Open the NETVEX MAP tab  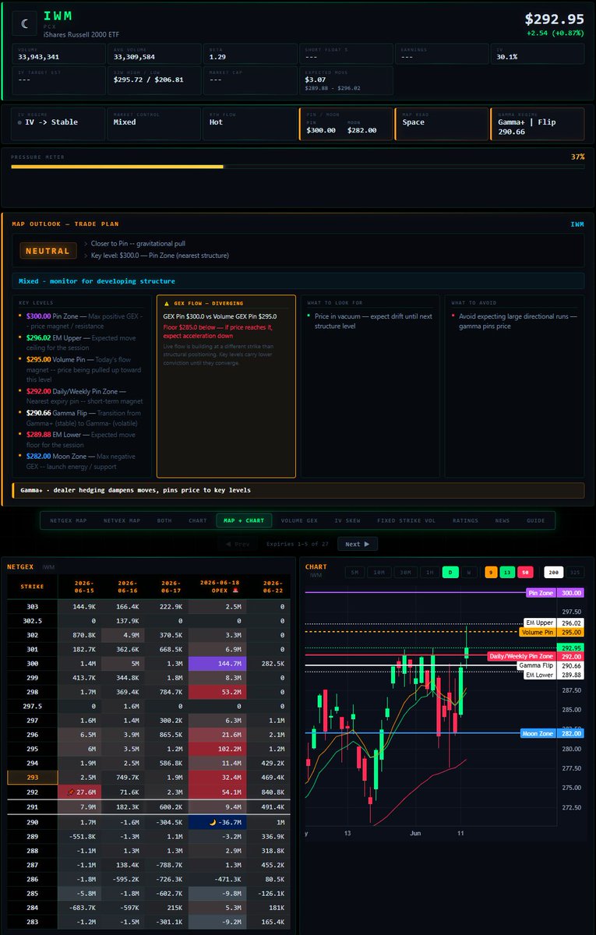[x=122, y=520]
